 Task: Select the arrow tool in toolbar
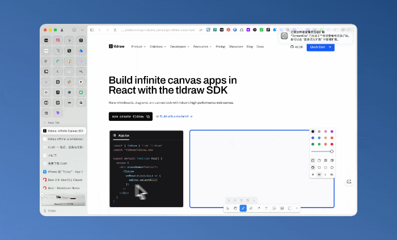click(x=259, y=208)
